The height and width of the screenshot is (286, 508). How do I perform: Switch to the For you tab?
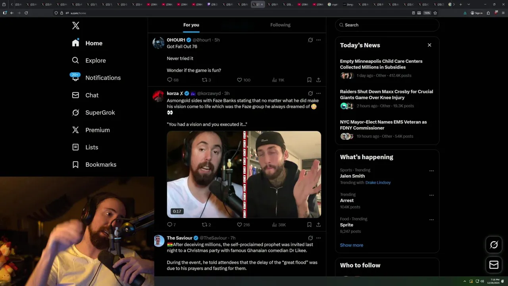click(191, 25)
